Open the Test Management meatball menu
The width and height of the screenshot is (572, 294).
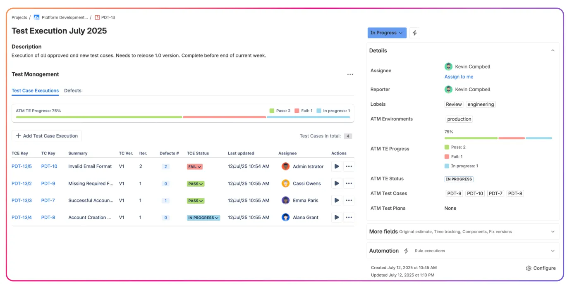pos(350,74)
